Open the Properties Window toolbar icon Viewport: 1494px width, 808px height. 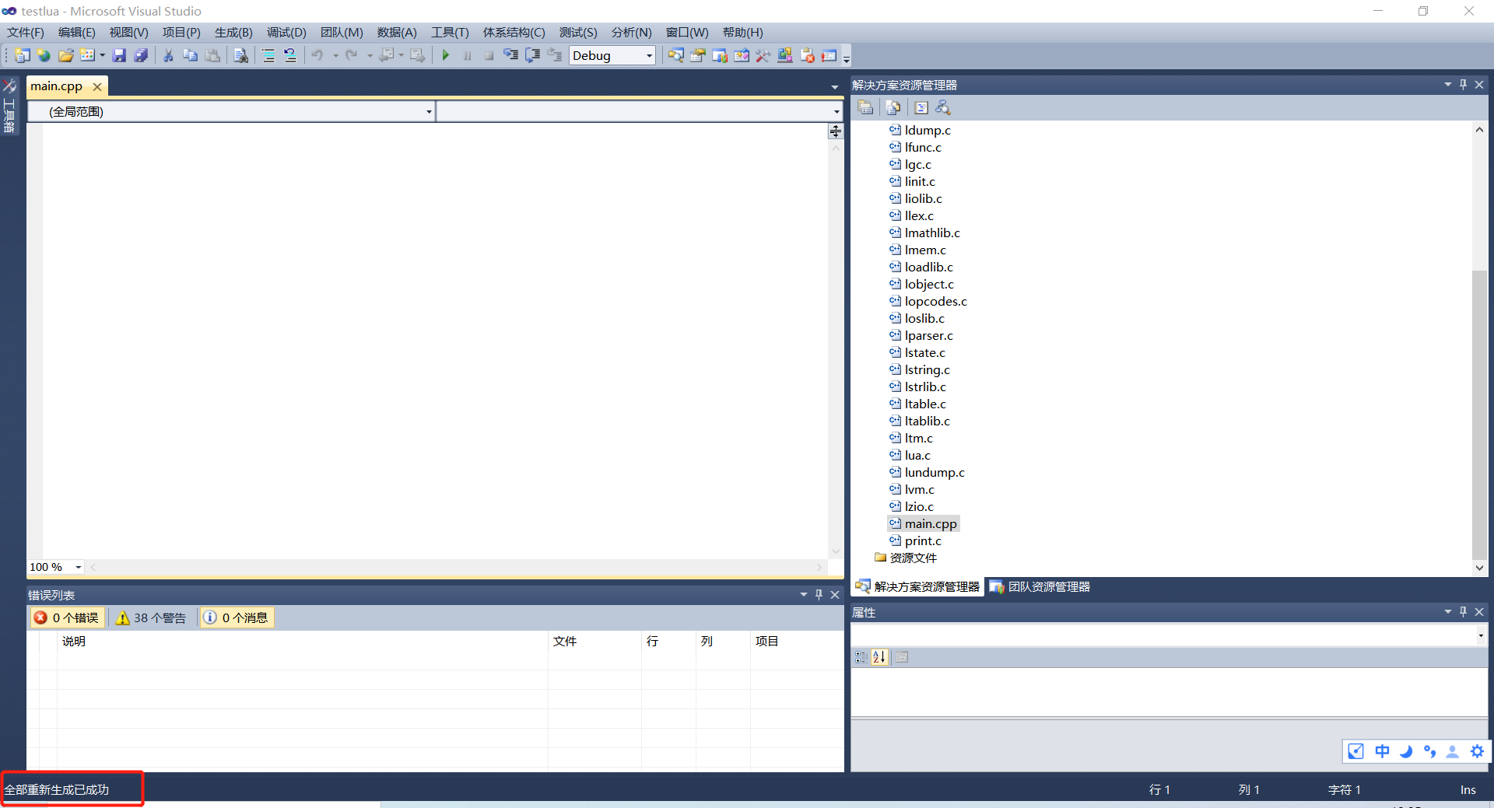(x=698, y=55)
